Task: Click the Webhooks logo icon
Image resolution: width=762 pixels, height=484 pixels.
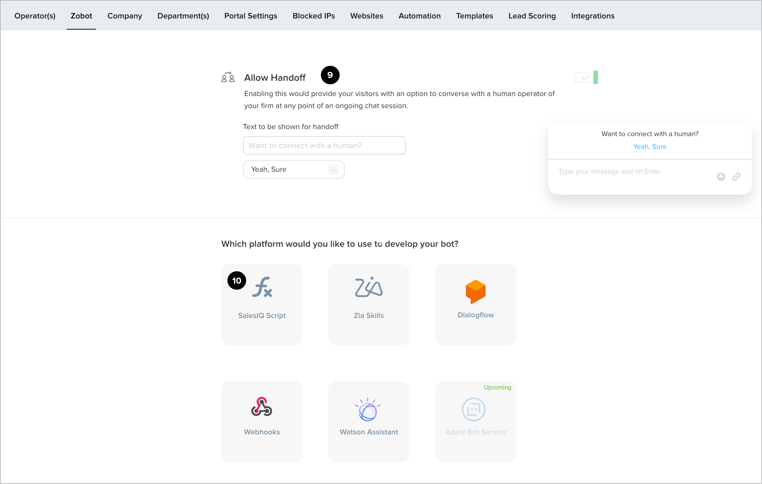Action: coord(262,407)
